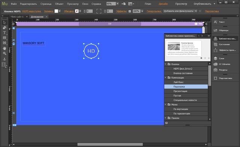Select second dot of widget preview carousel
This screenshot has width=240, height=147.
205,58
